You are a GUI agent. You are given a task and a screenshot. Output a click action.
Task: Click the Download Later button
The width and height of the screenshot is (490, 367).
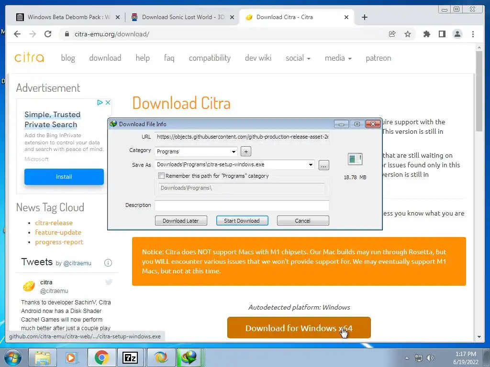click(x=181, y=221)
